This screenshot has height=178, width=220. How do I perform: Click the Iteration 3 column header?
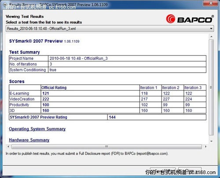[x=193, y=87]
